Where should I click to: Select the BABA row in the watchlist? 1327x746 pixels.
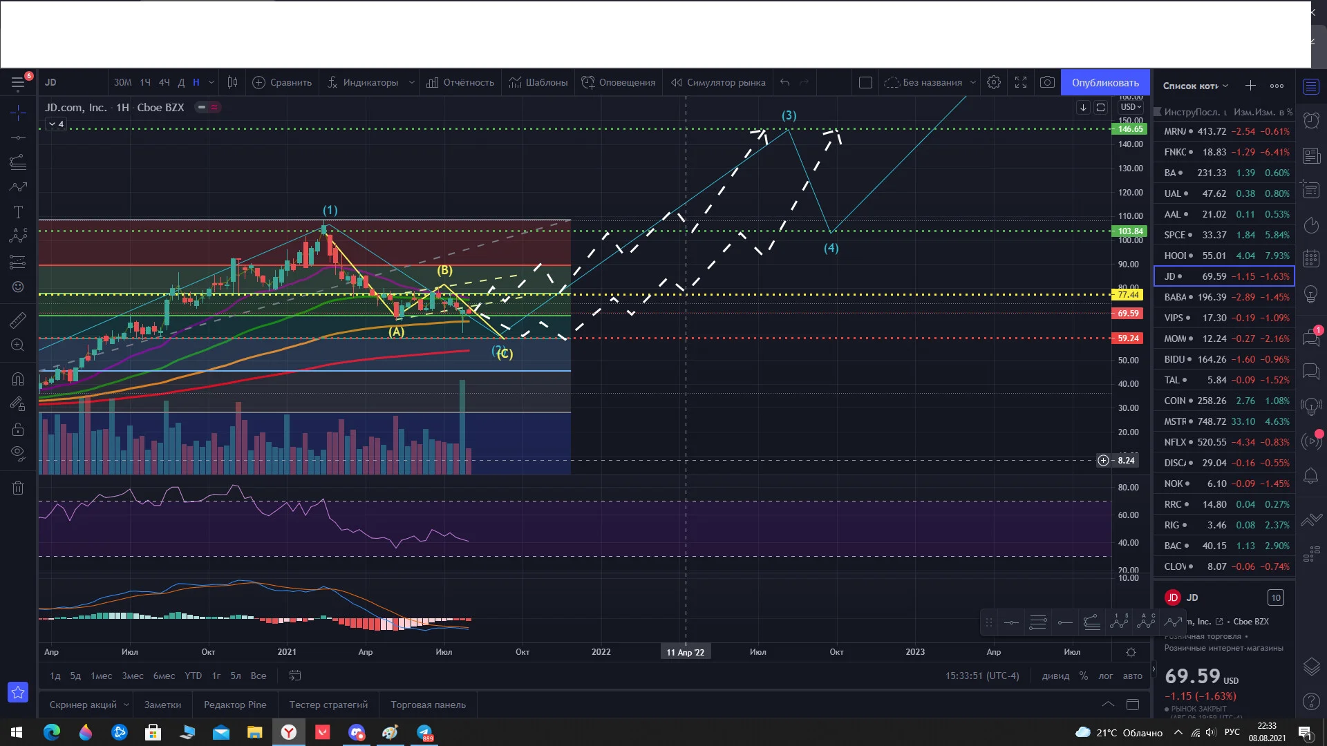point(1224,297)
